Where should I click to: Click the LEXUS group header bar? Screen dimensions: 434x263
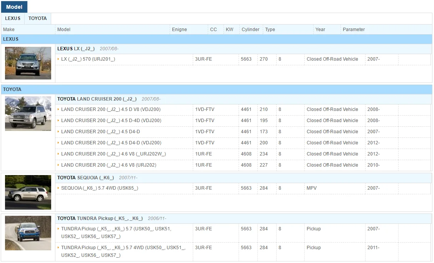[x=217, y=39]
